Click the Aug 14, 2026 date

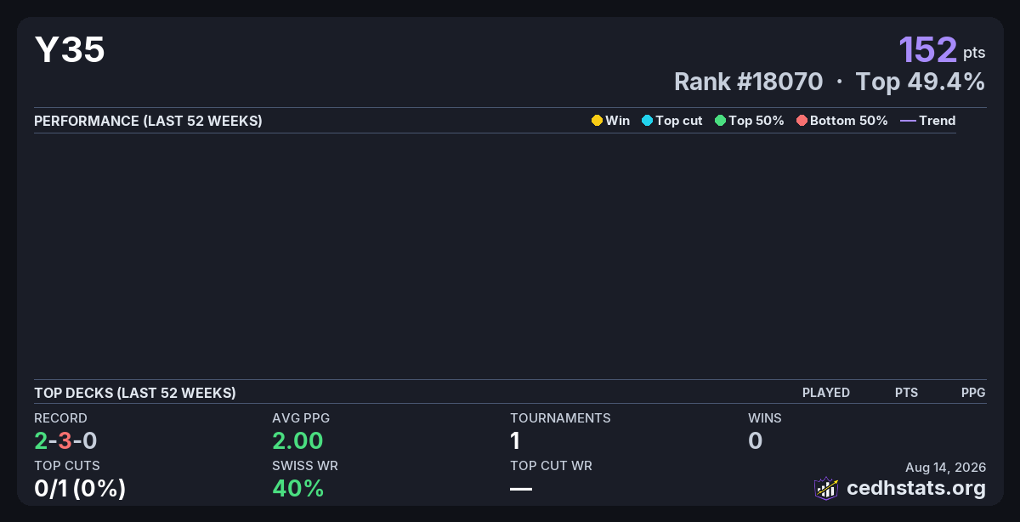pyautogui.click(x=946, y=467)
